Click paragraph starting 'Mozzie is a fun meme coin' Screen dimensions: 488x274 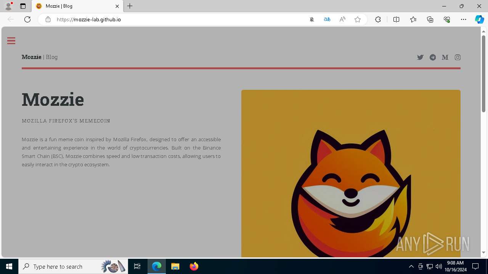point(121,152)
